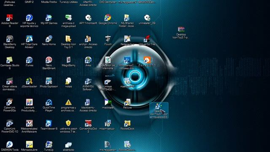
Task: Launch QuickTime Player shortcut
Action: (x=49, y=102)
